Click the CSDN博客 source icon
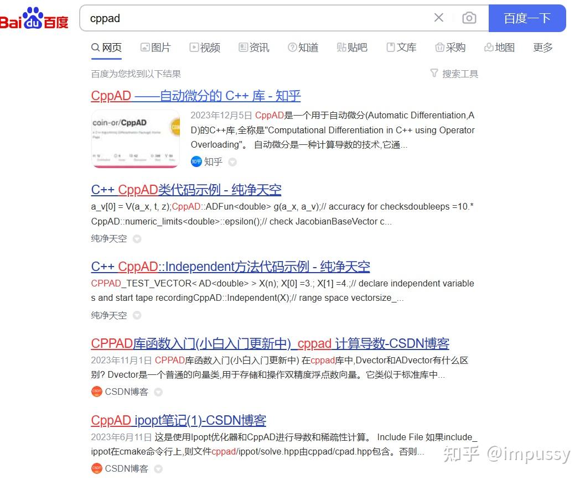Viewport: 585px width, 480px height. pos(96,392)
